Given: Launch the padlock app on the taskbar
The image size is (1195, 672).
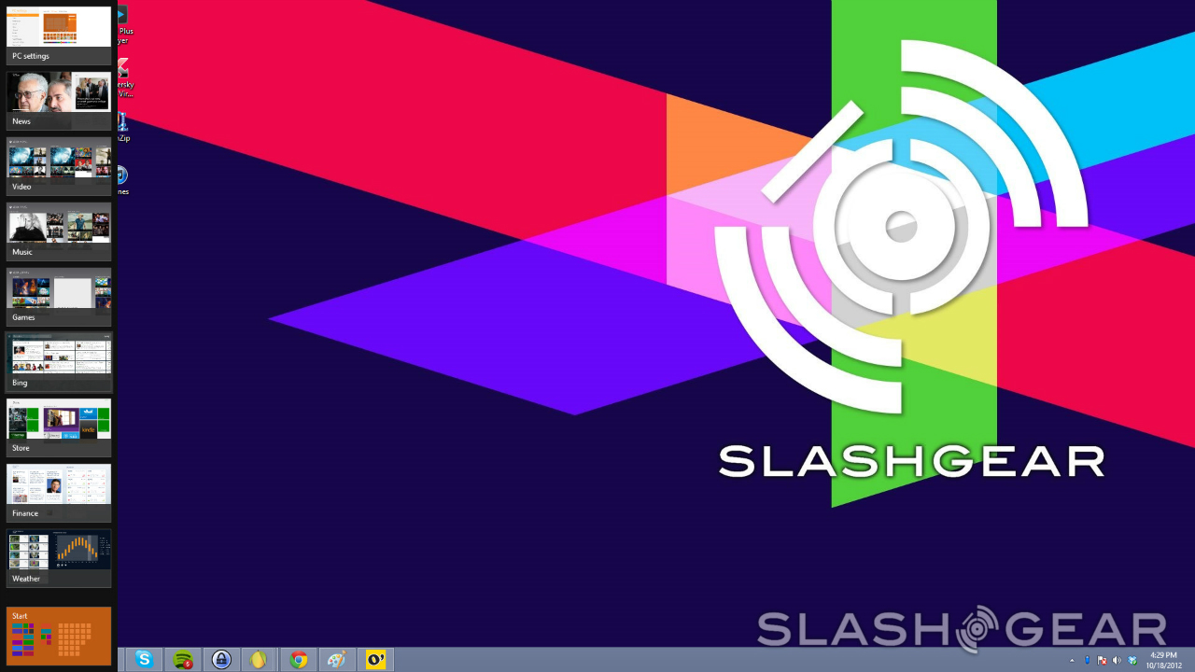Looking at the screenshot, I should [221, 660].
